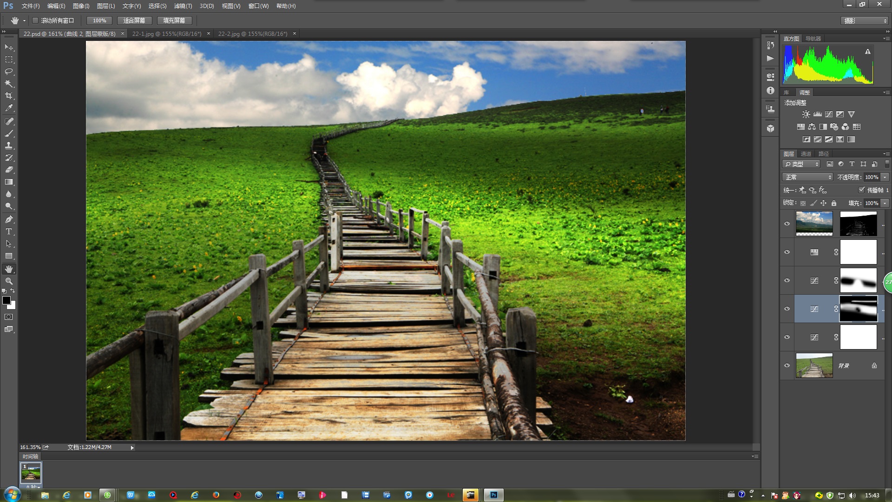Select the Blur tool

(9, 194)
